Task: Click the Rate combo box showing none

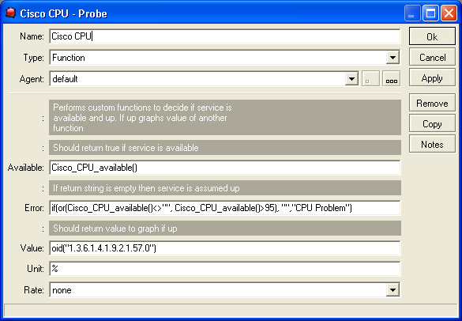Action: click(225, 290)
